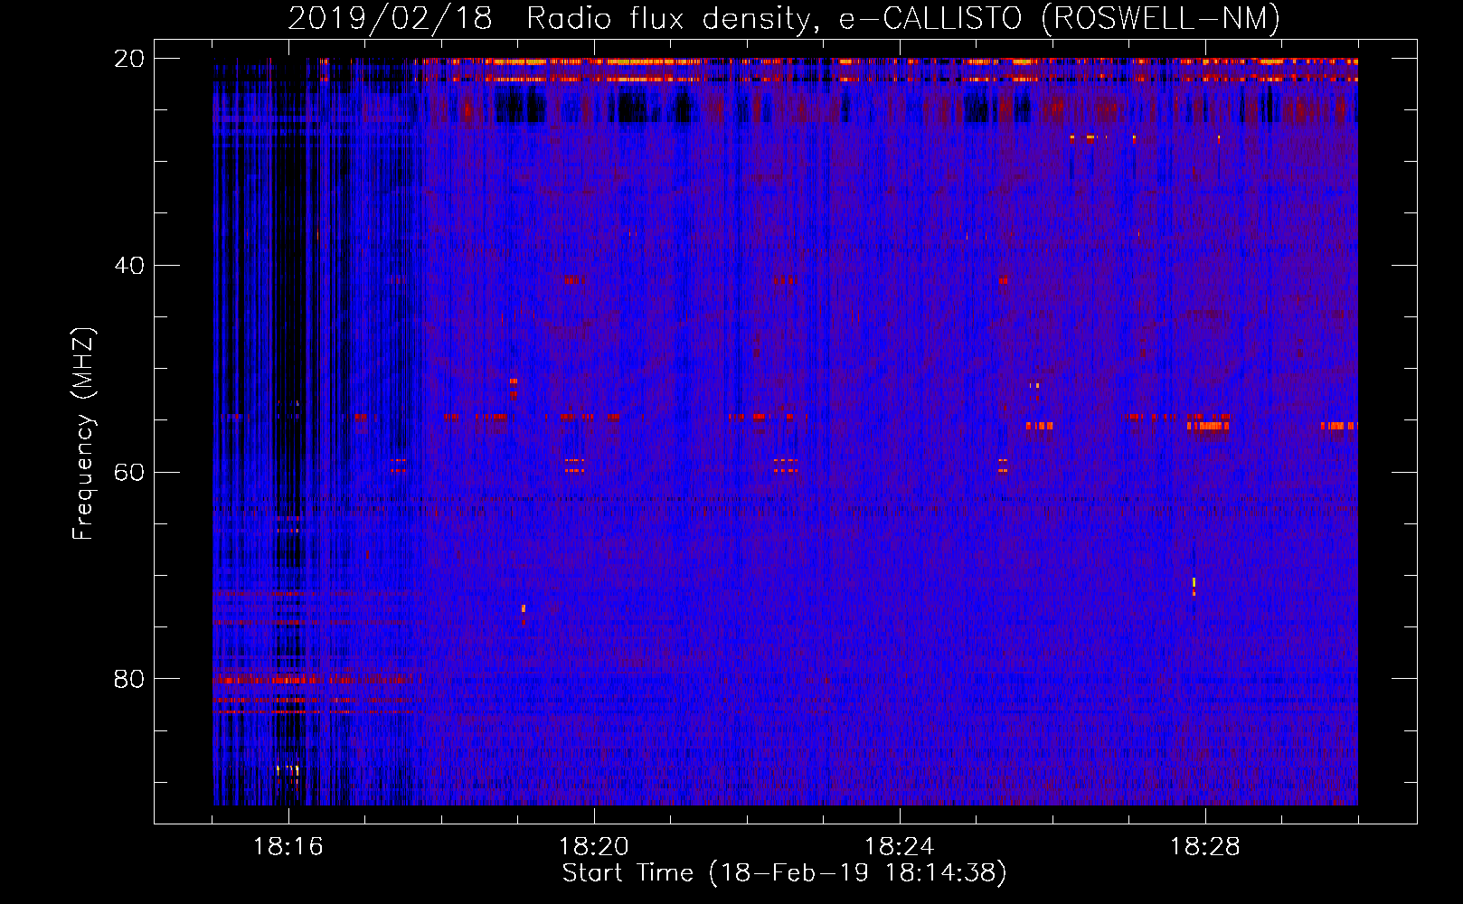Click the frequency tick label '20'
1463x904 pixels.
coord(129,59)
